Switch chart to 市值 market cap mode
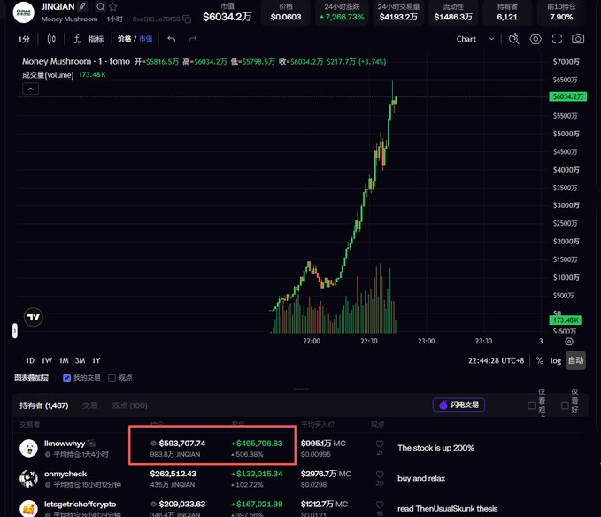Screen dimensions: 601x517 point(146,39)
